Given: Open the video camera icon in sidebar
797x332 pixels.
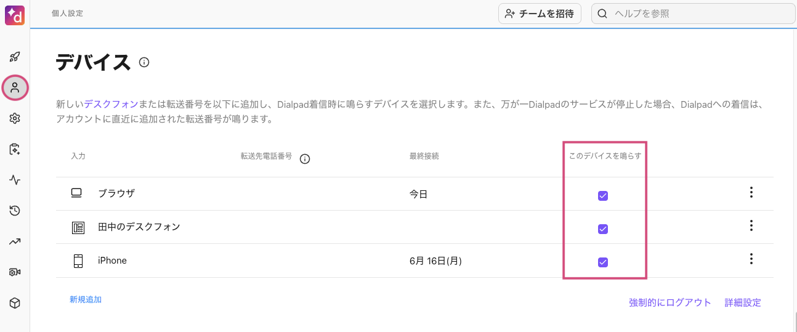Looking at the screenshot, I should tap(15, 272).
